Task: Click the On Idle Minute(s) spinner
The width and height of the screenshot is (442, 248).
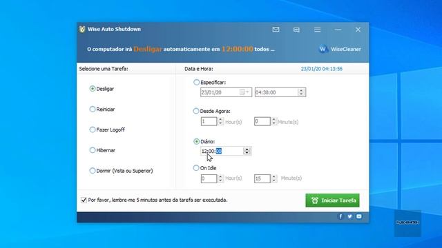Action: [274, 178]
